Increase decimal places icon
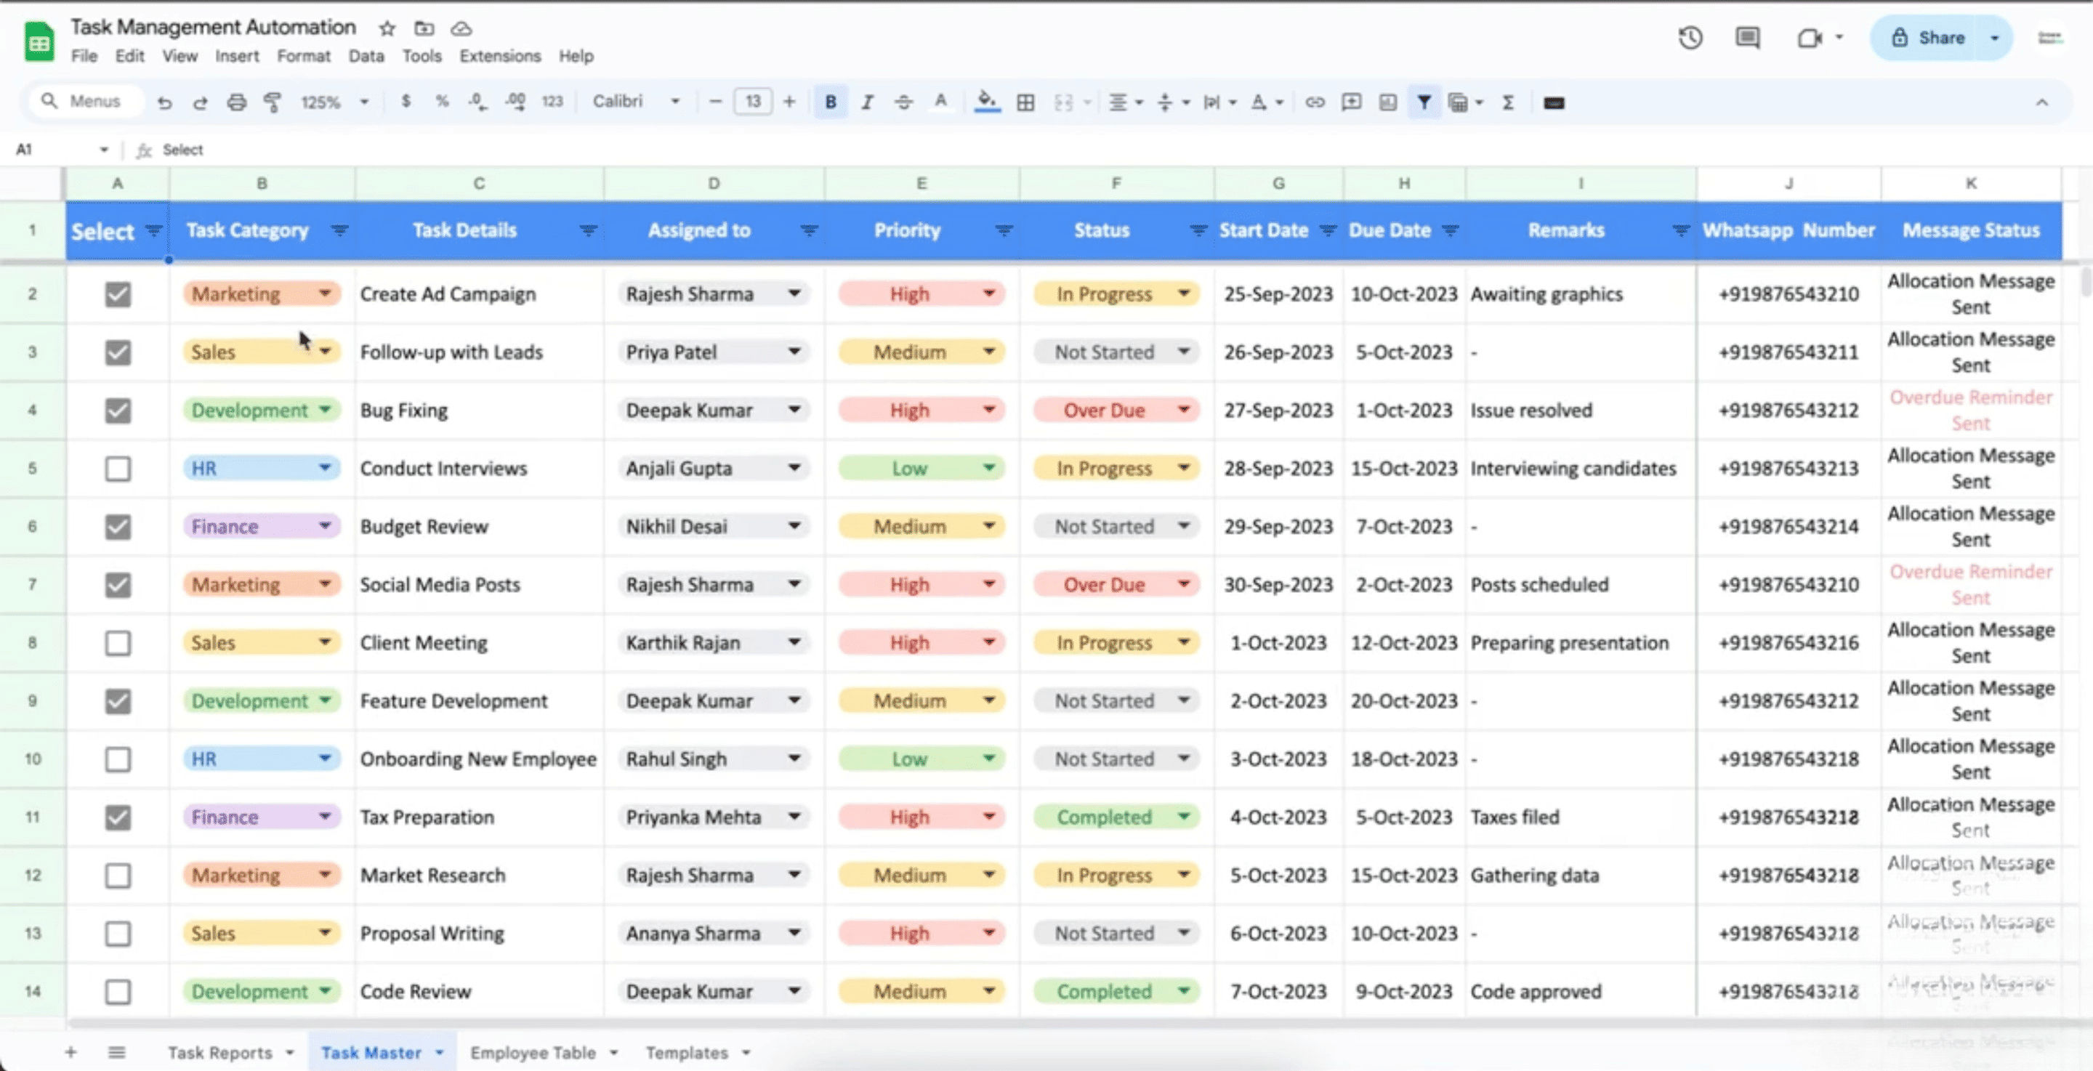The image size is (2093, 1071). (x=515, y=102)
